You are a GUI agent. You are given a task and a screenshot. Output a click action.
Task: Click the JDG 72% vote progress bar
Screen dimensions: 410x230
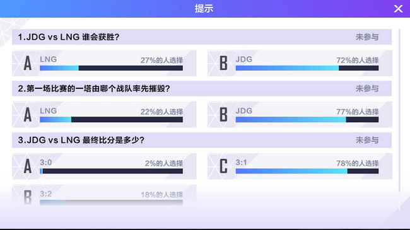307,68
